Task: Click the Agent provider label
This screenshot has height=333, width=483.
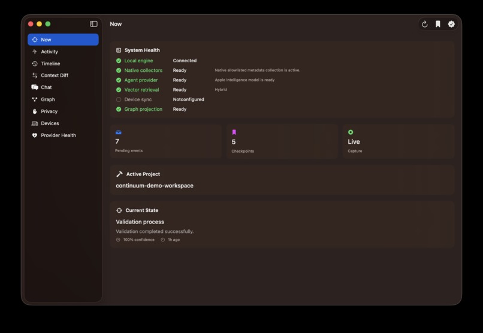Action: point(141,80)
